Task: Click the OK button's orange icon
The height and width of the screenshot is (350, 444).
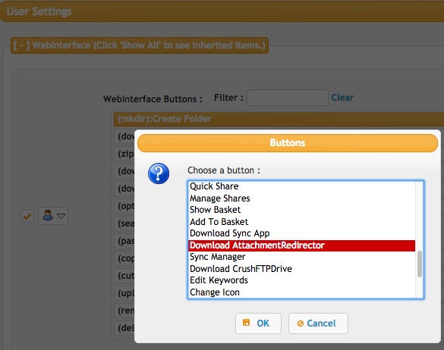Action: point(247,323)
